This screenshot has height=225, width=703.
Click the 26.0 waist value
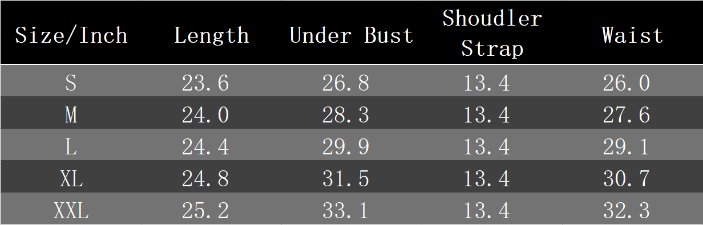(x=627, y=84)
